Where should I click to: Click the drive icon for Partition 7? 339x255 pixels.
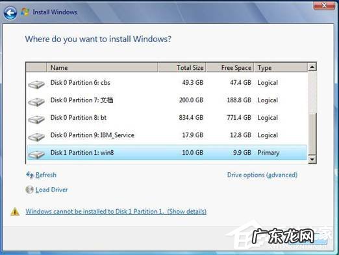[36, 102]
